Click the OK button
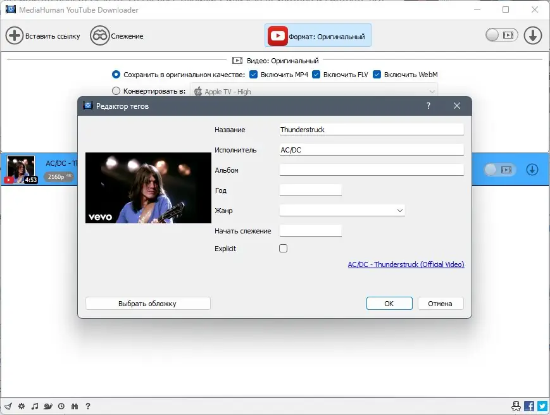This screenshot has height=415, width=550. point(389,304)
